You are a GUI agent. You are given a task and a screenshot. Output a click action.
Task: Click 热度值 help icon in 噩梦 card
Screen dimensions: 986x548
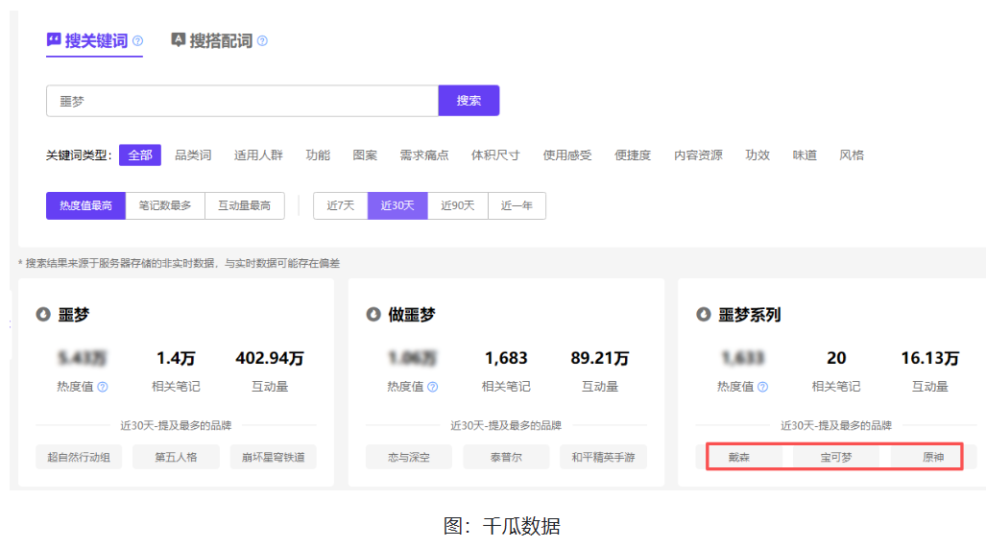pos(103,387)
